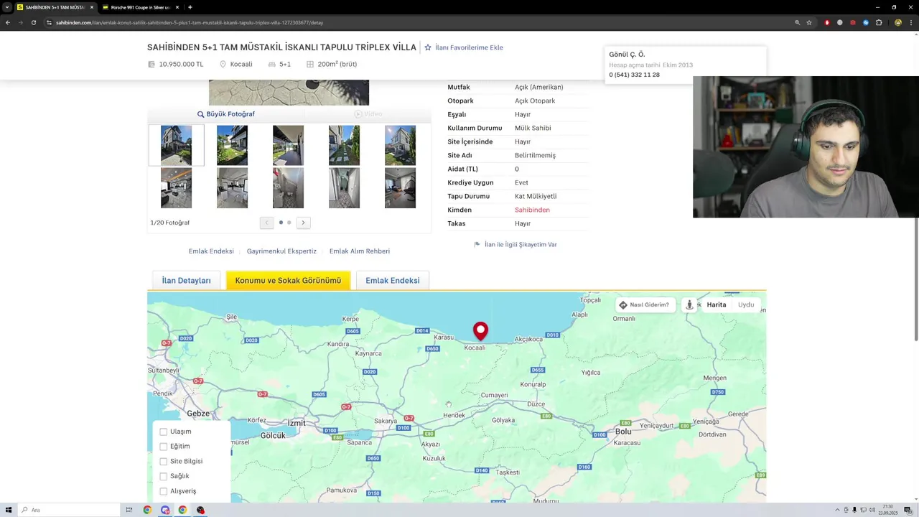This screenshot has height=517, width=919.
Task: Click the taskbar clock showing 21:30
Action: coord(890,510)
